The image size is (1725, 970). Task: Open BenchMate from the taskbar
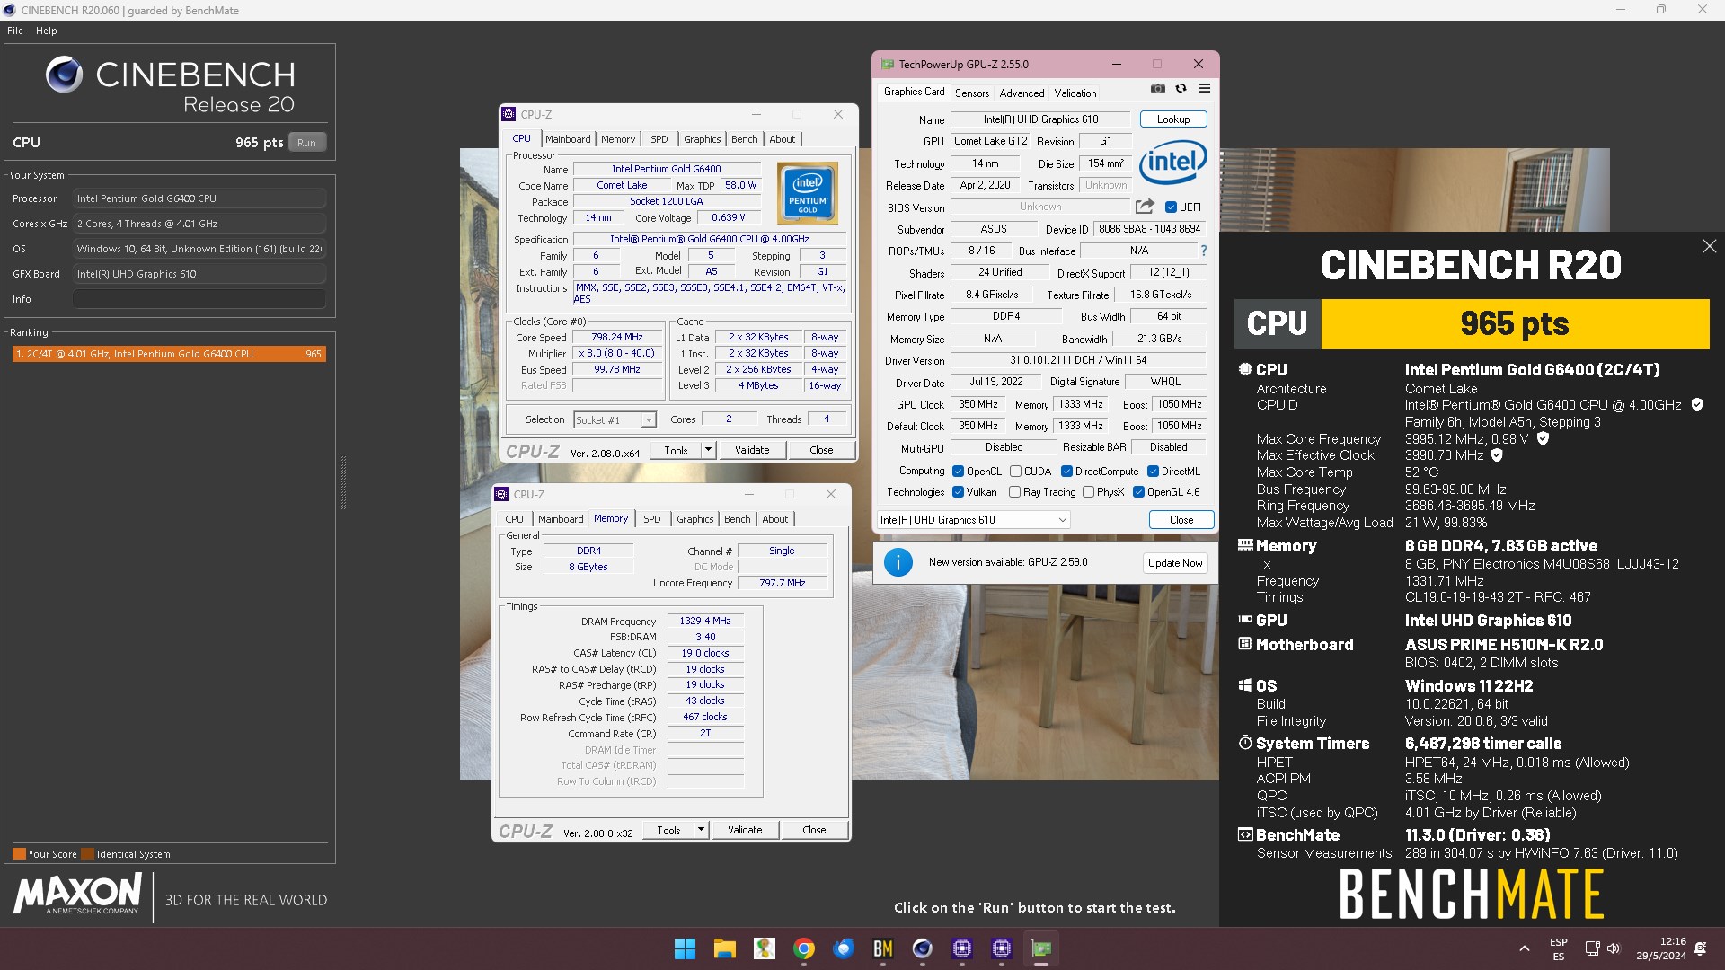click(882, 948)
